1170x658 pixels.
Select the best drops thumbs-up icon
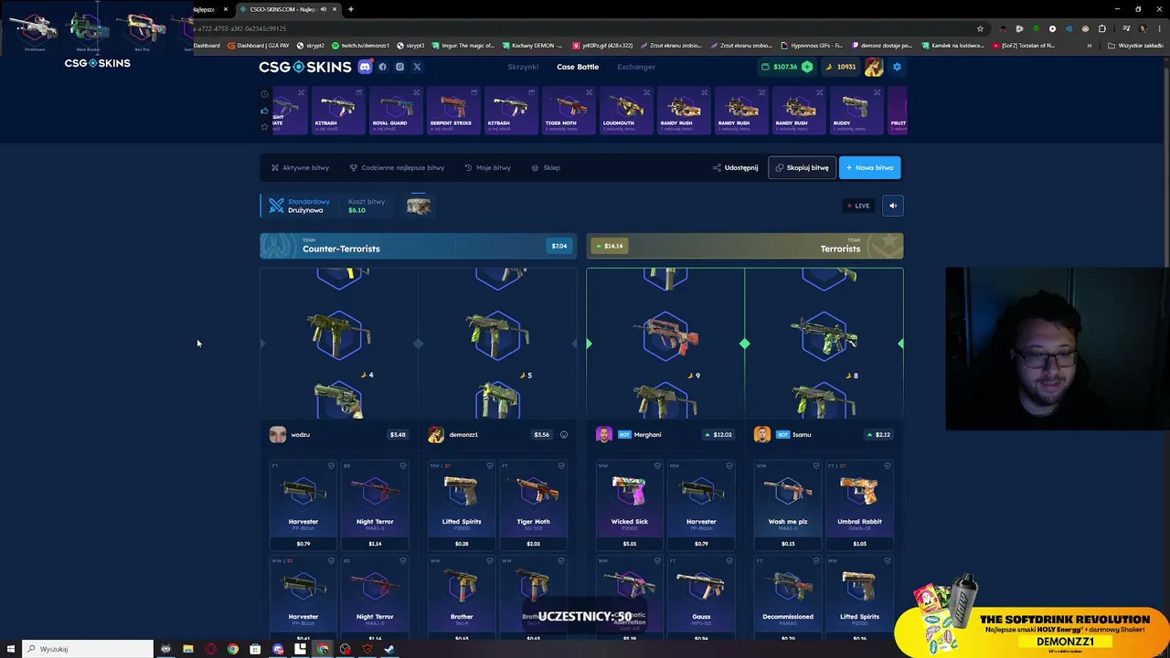click(265, 111)
